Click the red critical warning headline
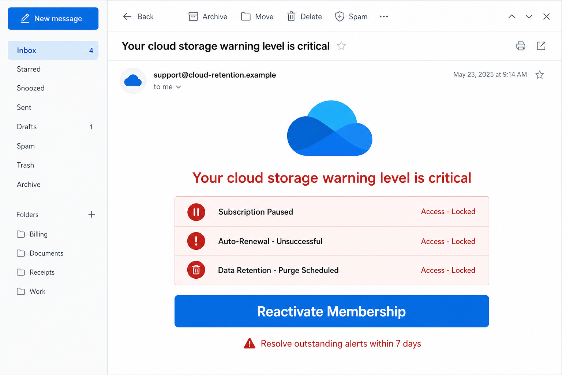The image size is (562, 375). coord(332,178)
